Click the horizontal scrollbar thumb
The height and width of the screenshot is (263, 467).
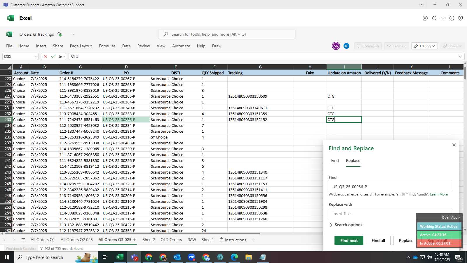[132, 233]
